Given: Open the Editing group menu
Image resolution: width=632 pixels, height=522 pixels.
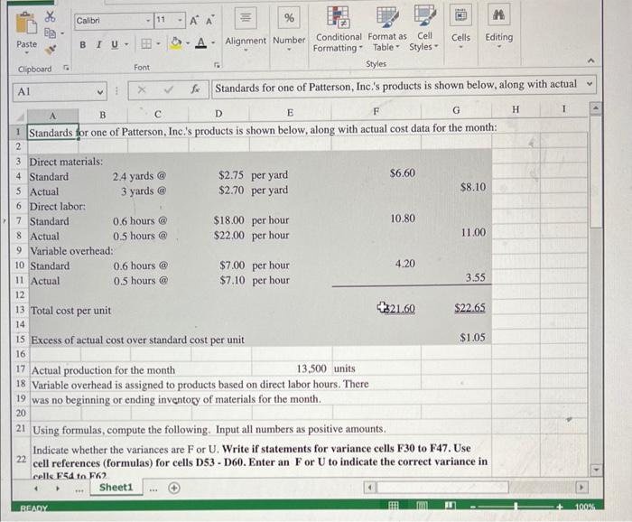Looking at the screenshot, I should coord(499,26).
